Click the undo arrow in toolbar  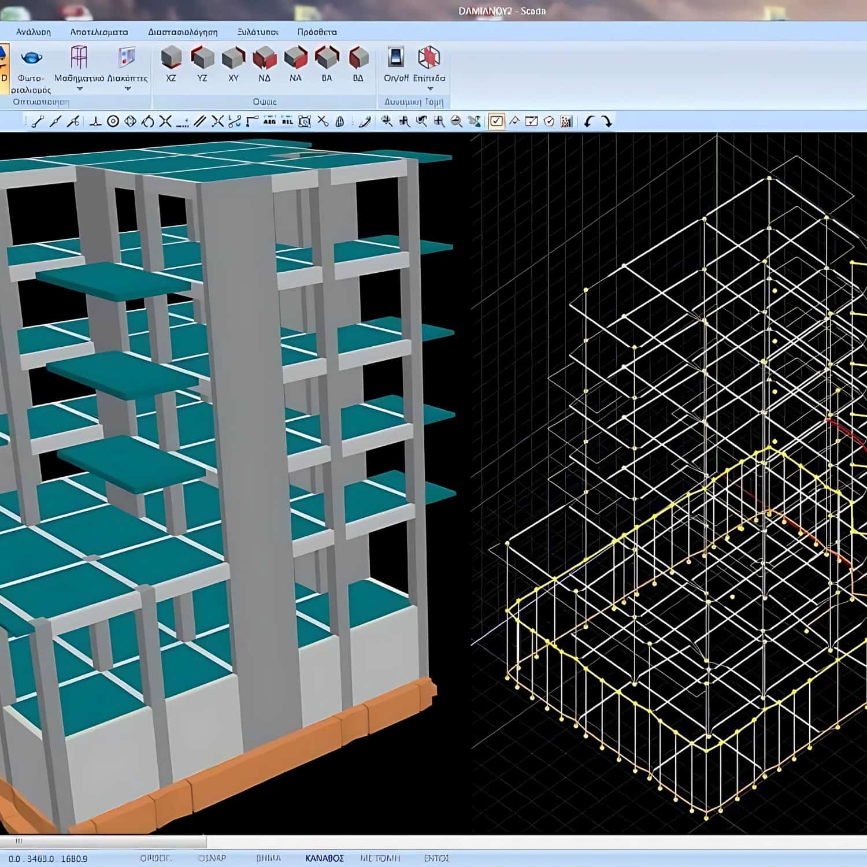pyautogui.click(x=588, y=121)
